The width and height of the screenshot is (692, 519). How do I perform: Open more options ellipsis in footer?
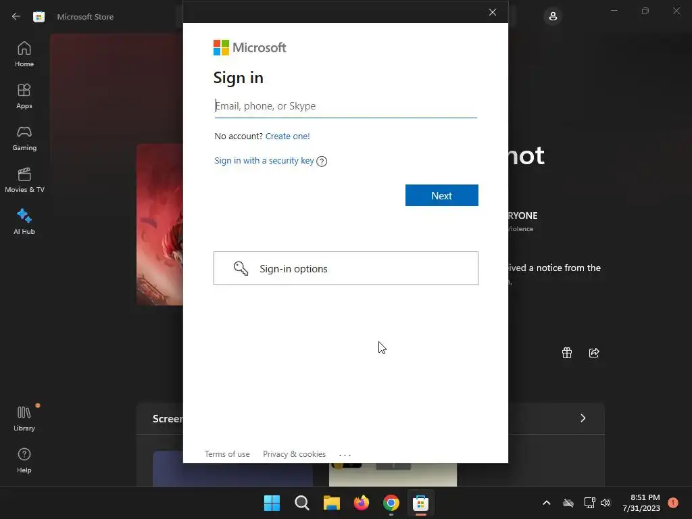point(345,455)
